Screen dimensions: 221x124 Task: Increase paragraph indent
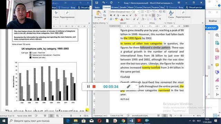(x=164, y=11)
